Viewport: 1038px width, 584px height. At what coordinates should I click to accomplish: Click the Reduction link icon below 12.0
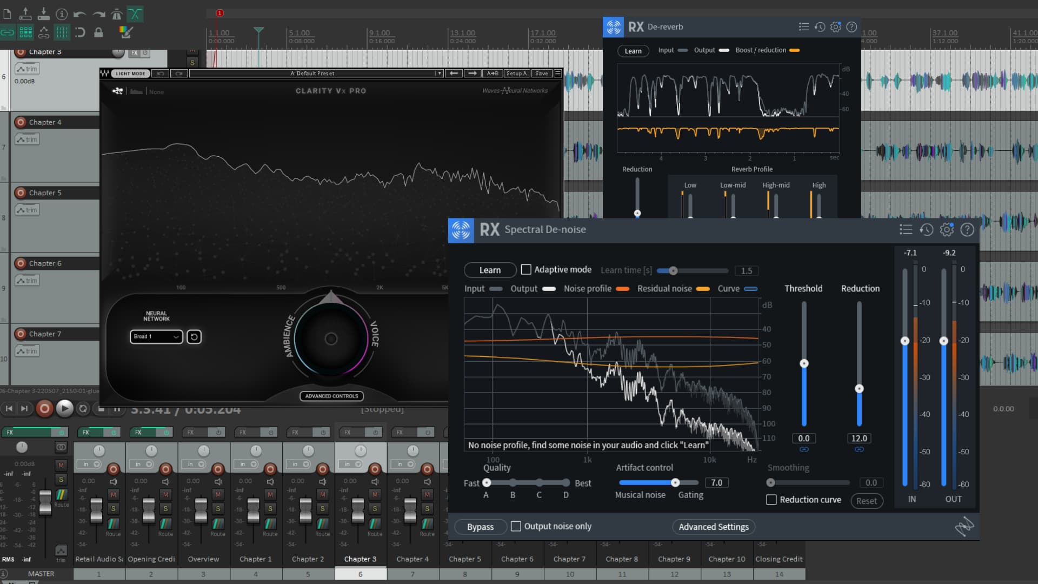click(859, 449)
